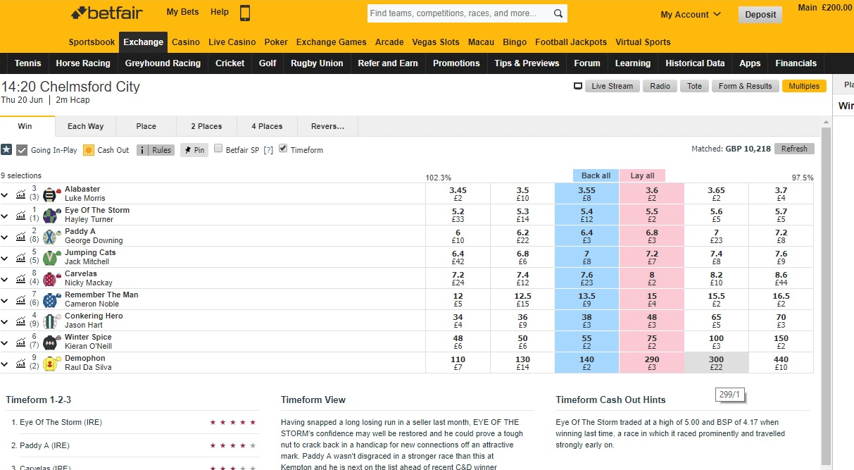Open the graph icon for Carvelas
Viewport: 854px width, 470px height.
point(20,278)
